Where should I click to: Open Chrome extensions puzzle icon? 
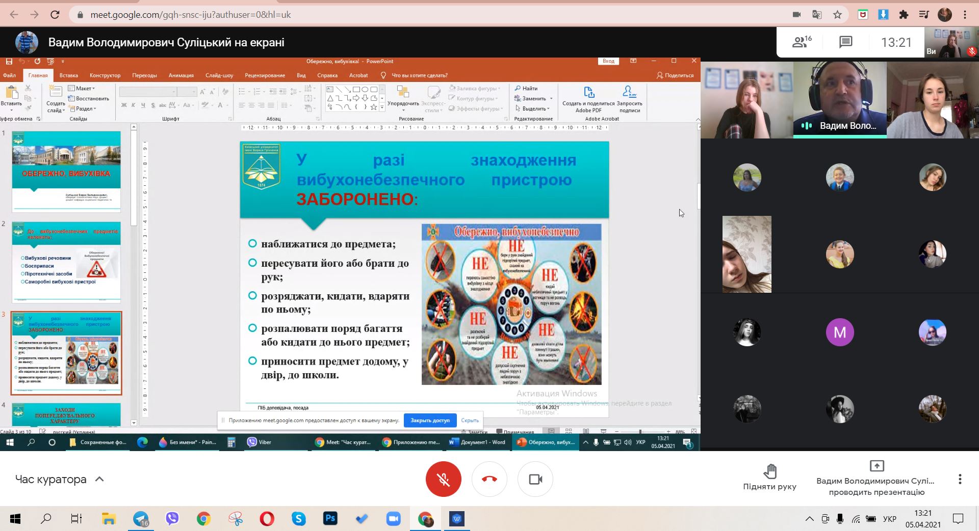pyautogui.click(x=904, y=15)
